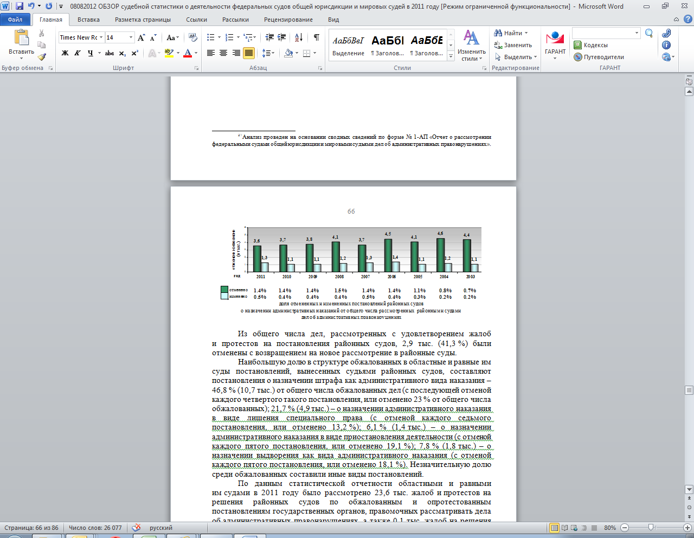Open the line spacing dropdown
This screenshot has width=694, height=538.
click(268, 53)
